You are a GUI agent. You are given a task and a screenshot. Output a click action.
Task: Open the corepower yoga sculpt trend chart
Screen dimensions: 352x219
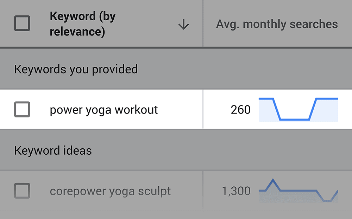(x=298, y=191)
